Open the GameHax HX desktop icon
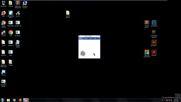The image size is (181, 102). [154, 53]
